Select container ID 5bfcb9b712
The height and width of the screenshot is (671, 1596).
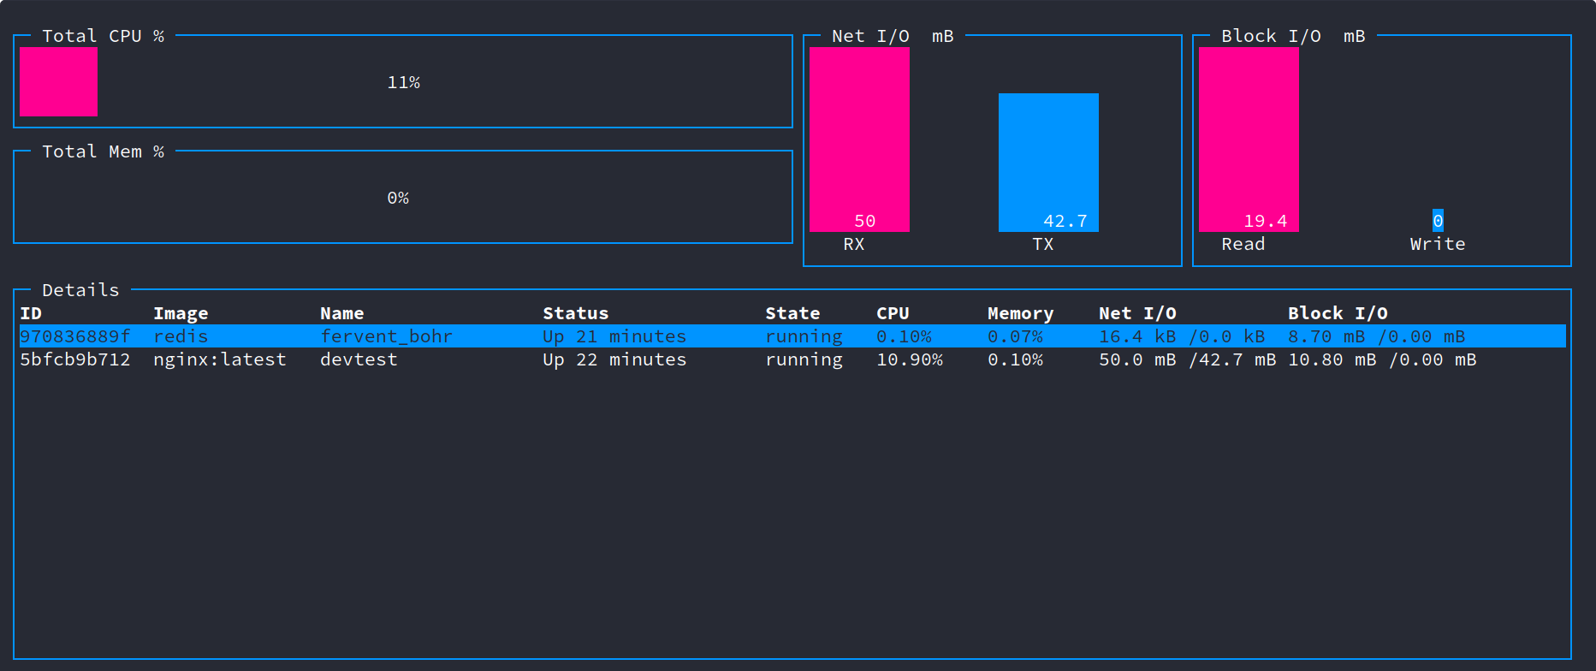coord(75,359)
